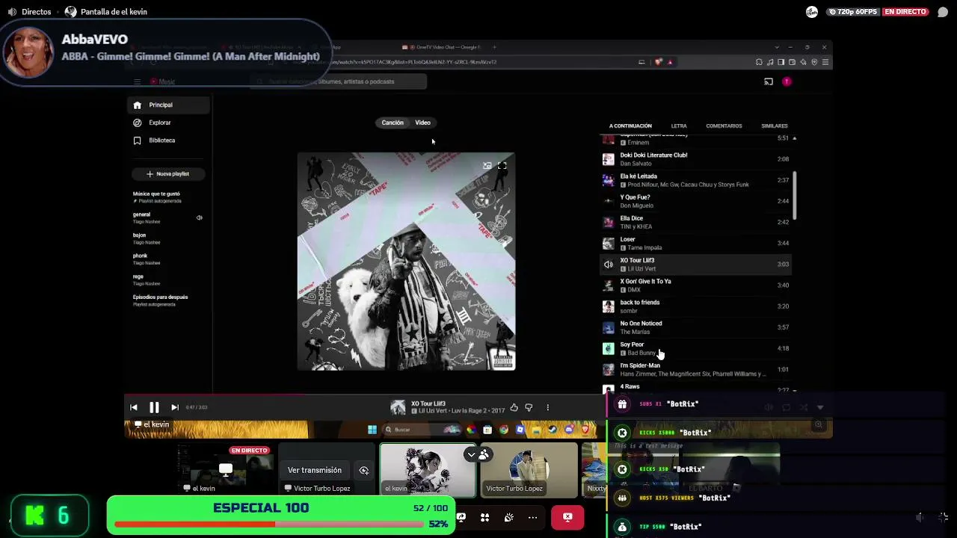Play Soy Peor by Bad Bunny
The image size is (957, 538).
click(696, 348)
